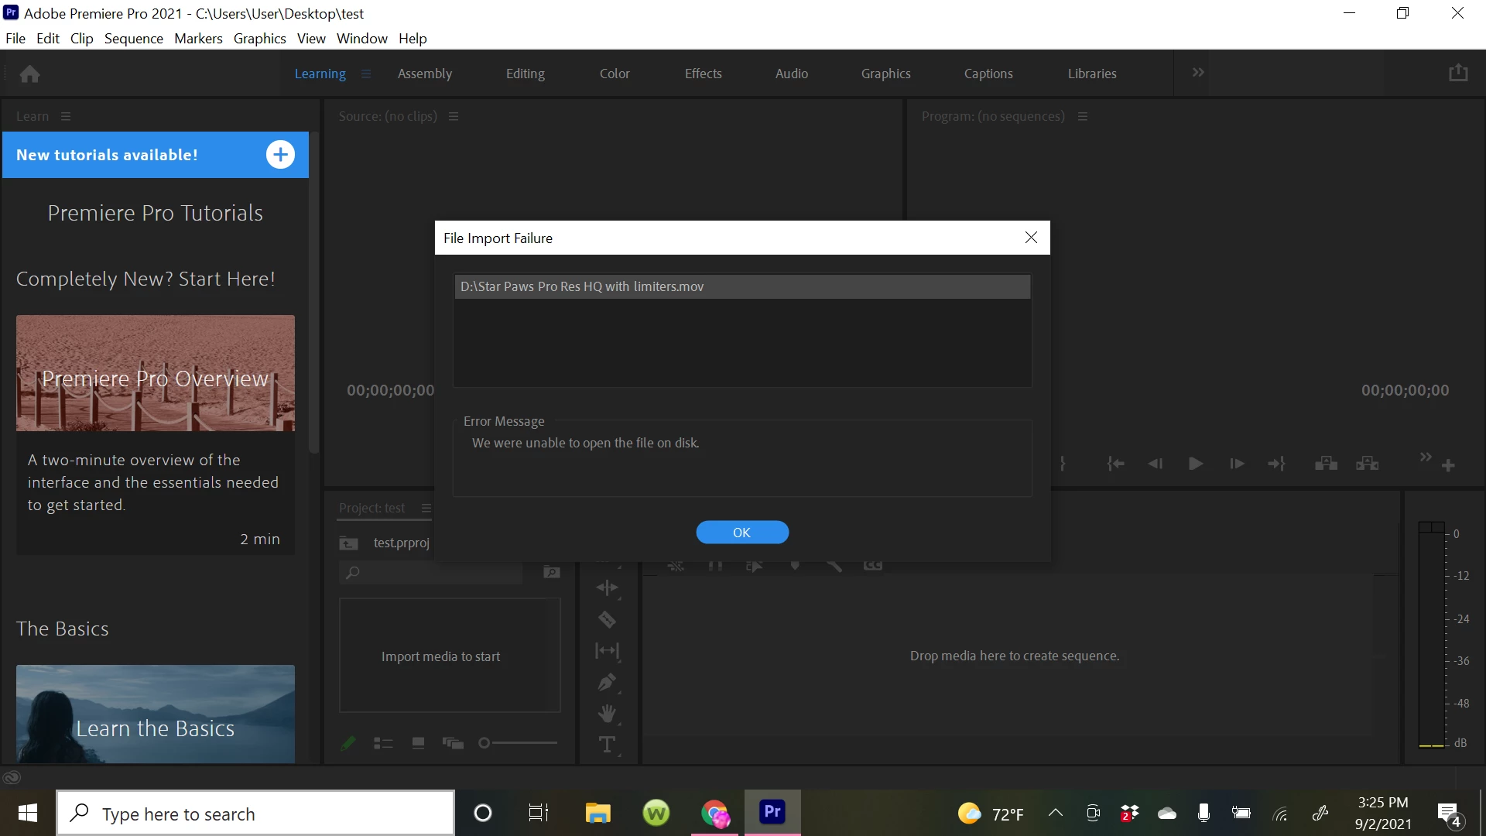Select the Hand tool
1486x836 pixels.
[607, 713]
